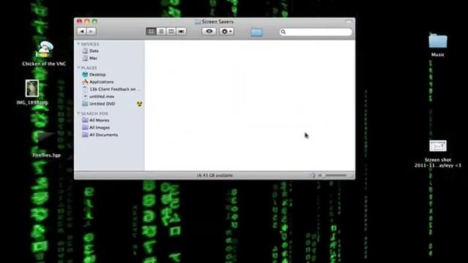Switch to Cover Flow view

(x=181, y=31)
